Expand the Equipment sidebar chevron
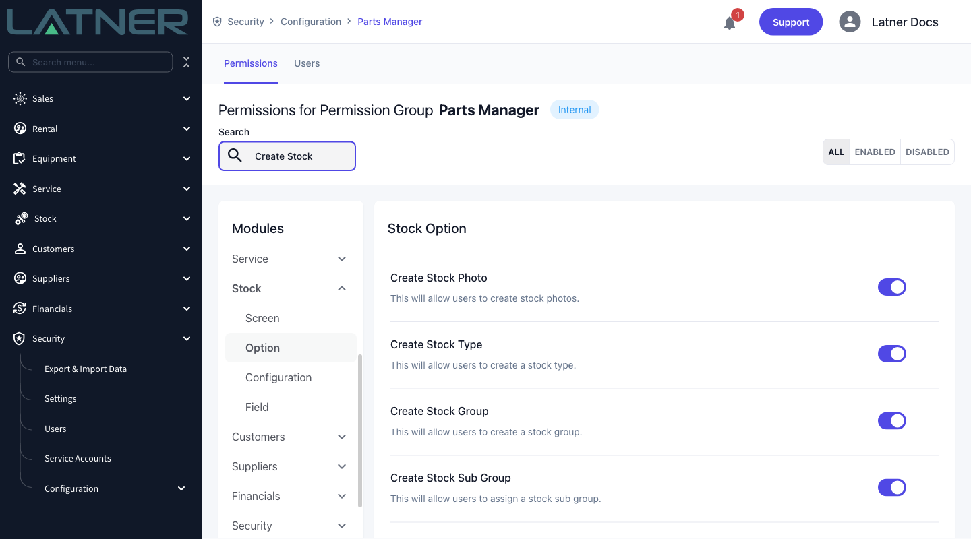Viewport: 971px width, 539px height. (x=187, y=158)
